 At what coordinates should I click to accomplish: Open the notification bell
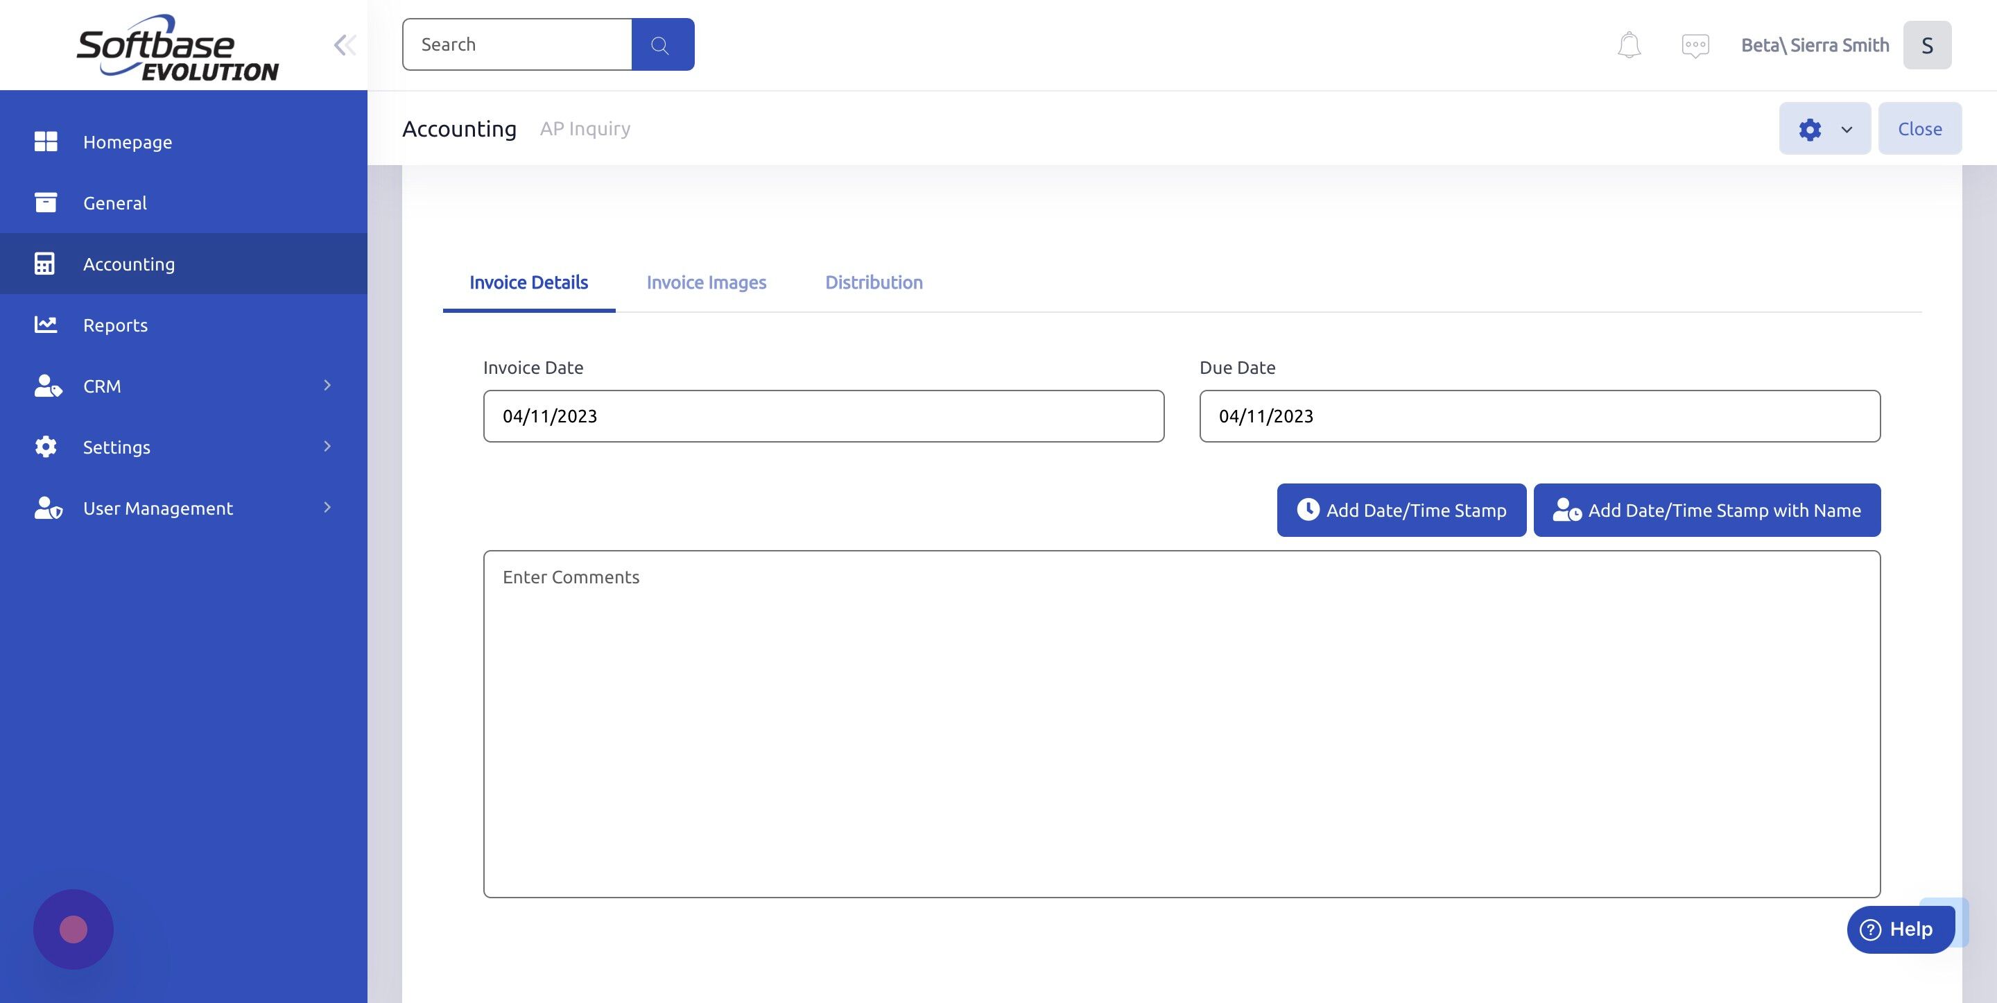coord(1628,44)
